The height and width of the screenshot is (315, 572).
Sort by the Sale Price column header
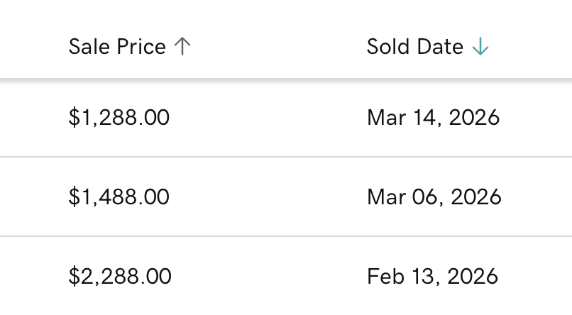point(117,47)
